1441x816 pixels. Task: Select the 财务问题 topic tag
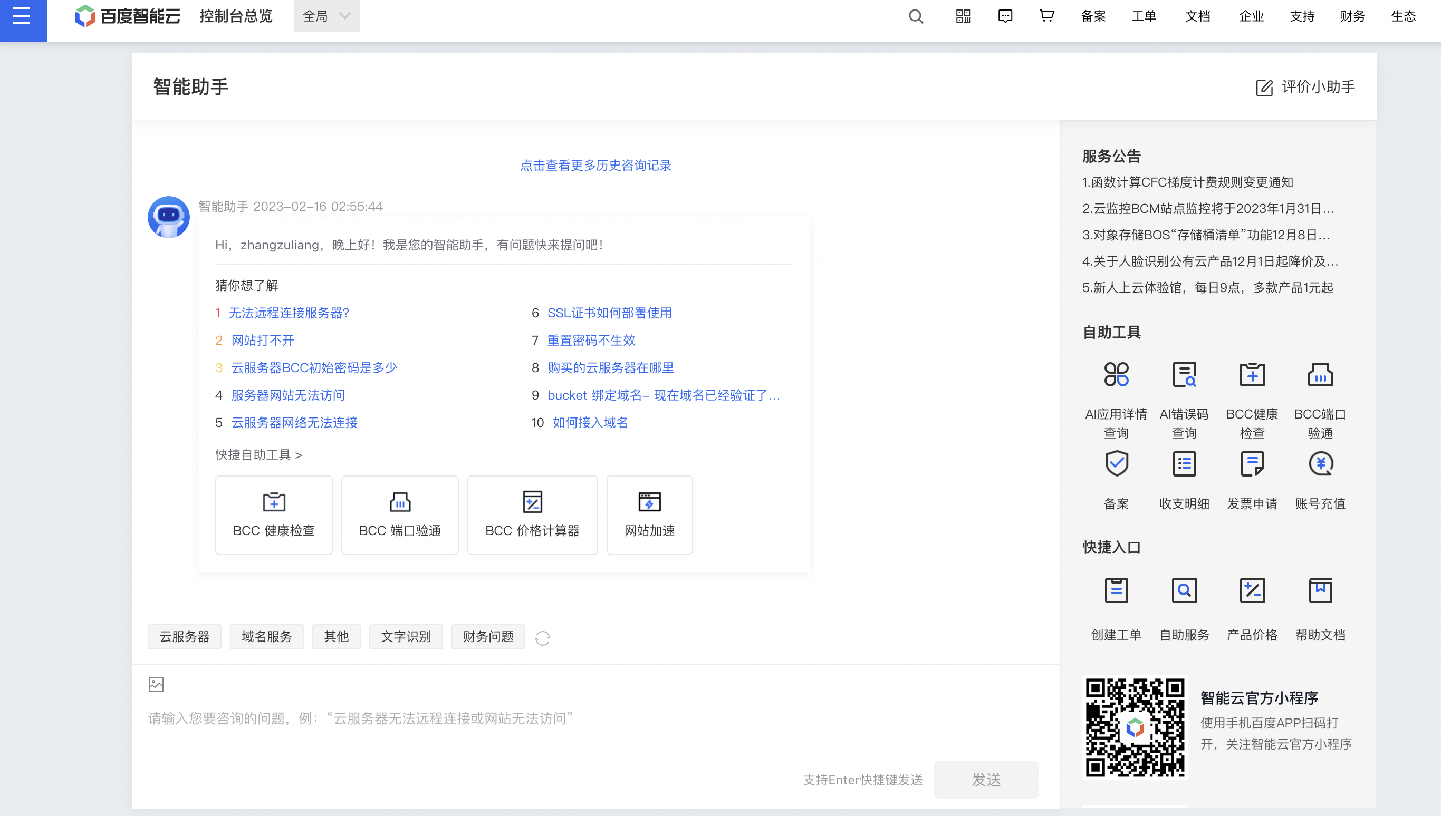tap(488, 637)
